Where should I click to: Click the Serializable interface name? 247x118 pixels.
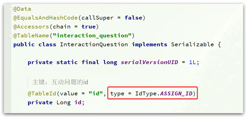pyautogui.click(x=192, y=44)
